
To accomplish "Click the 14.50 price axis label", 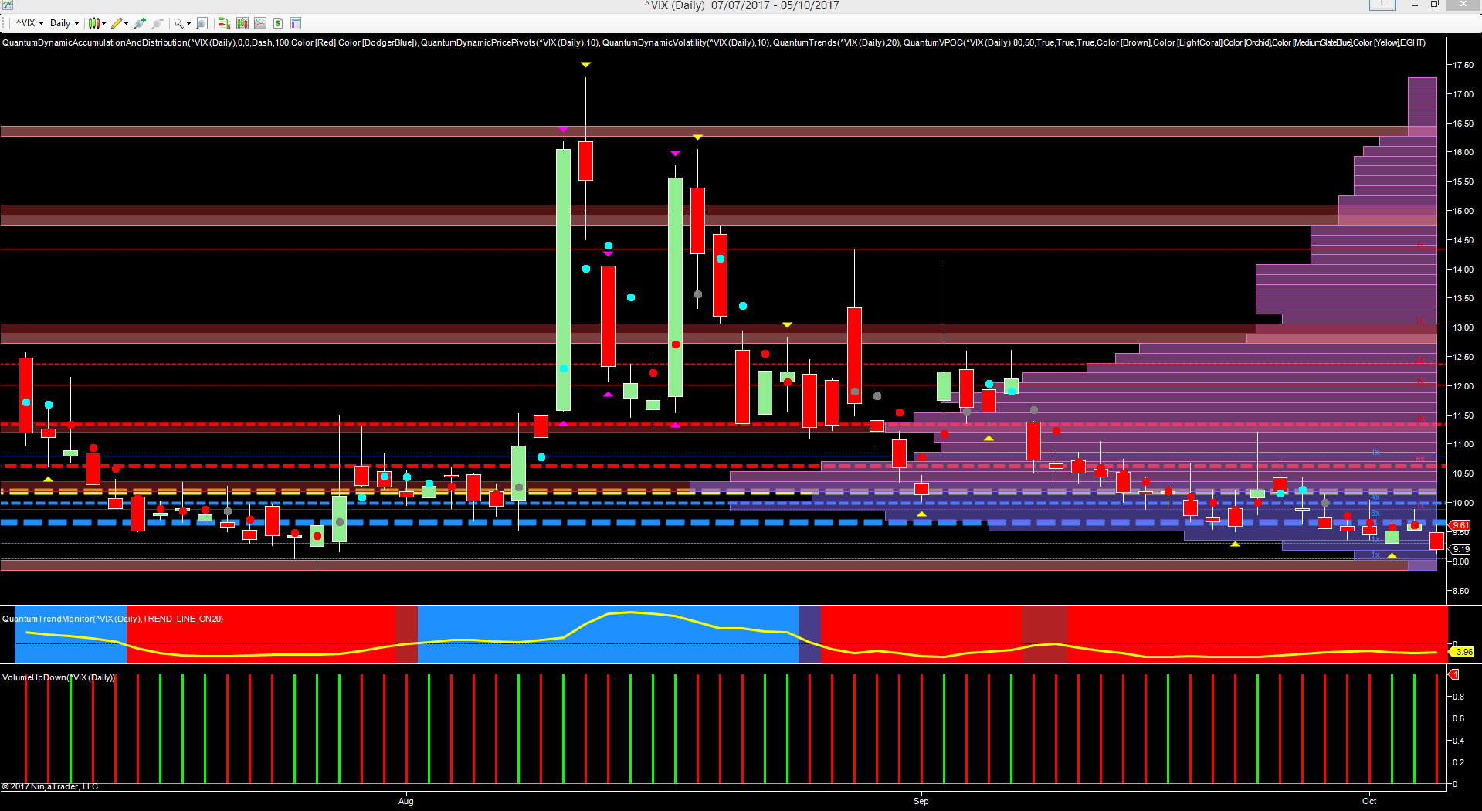I will click(x=1463, y=240).
